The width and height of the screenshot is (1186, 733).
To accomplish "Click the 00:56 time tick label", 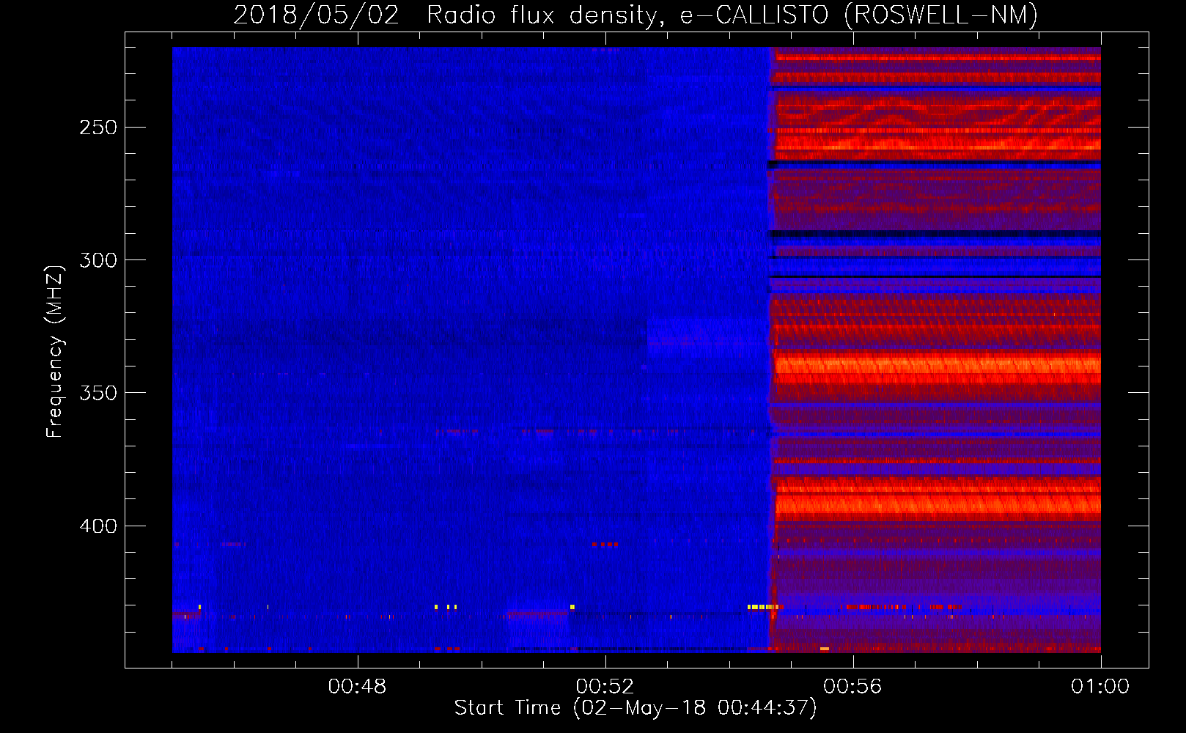I will [x=852, y=687].
